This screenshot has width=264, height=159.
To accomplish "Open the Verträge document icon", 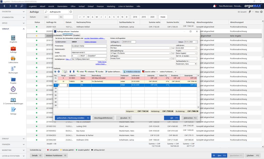I will [13, 110].
